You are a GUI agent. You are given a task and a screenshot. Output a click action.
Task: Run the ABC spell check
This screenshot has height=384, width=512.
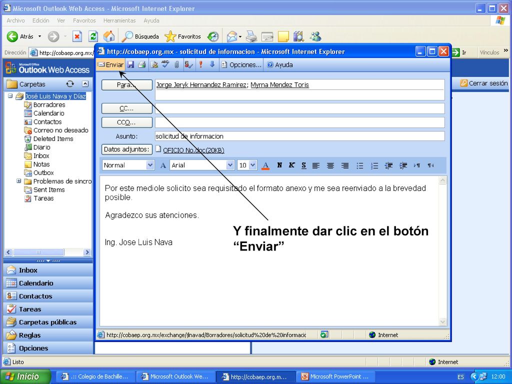[x=165, y=64]
